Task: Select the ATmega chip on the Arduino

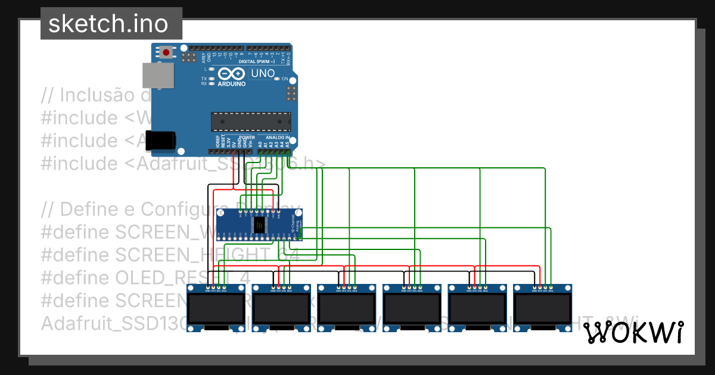Action: 251,121
